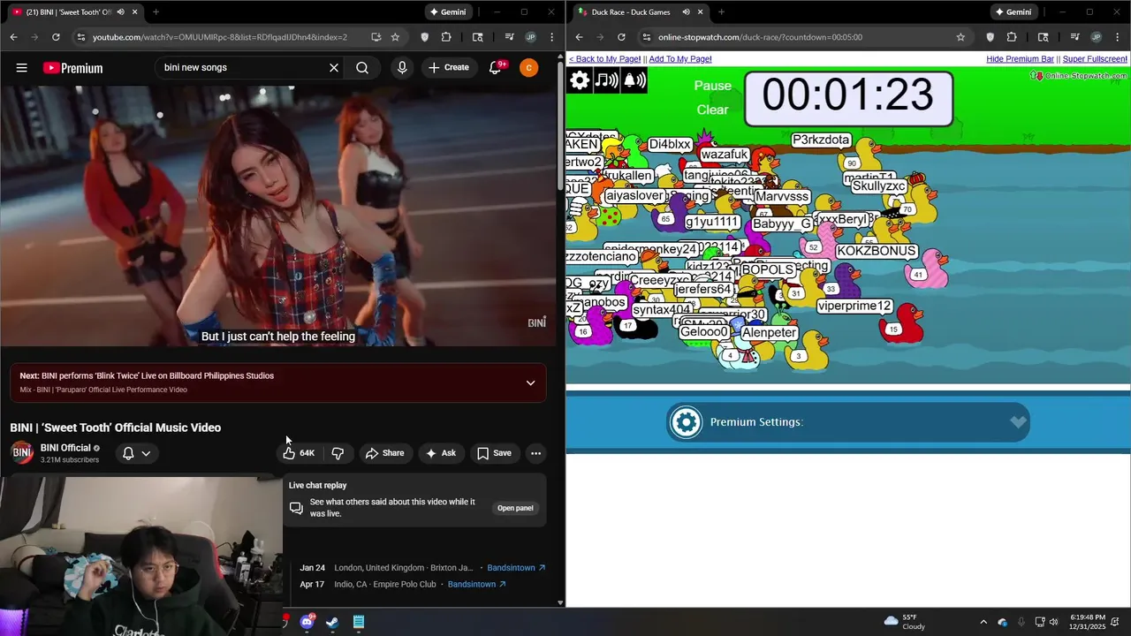The image size is (1131, 636).
Task: Click the Add To My Page link
Action: (680, 59)
